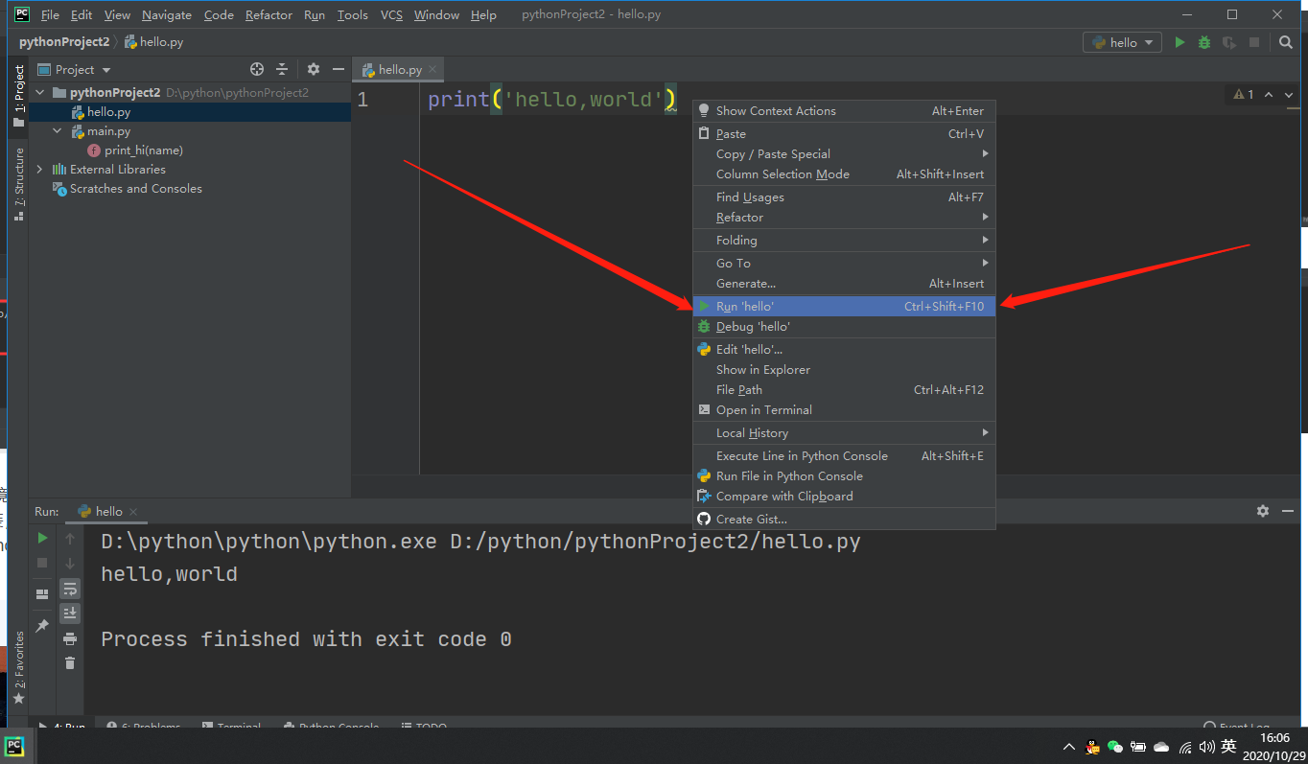This screenshot has width=1308, height=764.
Task: Open Project panel gear options
Action: tap(314, 69)
